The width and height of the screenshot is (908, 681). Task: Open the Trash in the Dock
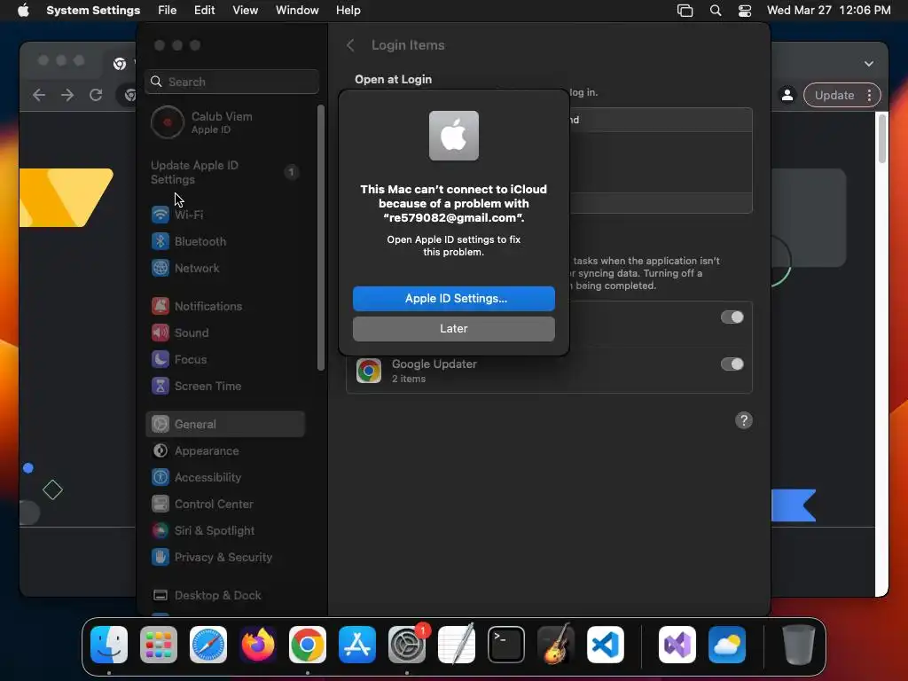(x=799, y=645)
